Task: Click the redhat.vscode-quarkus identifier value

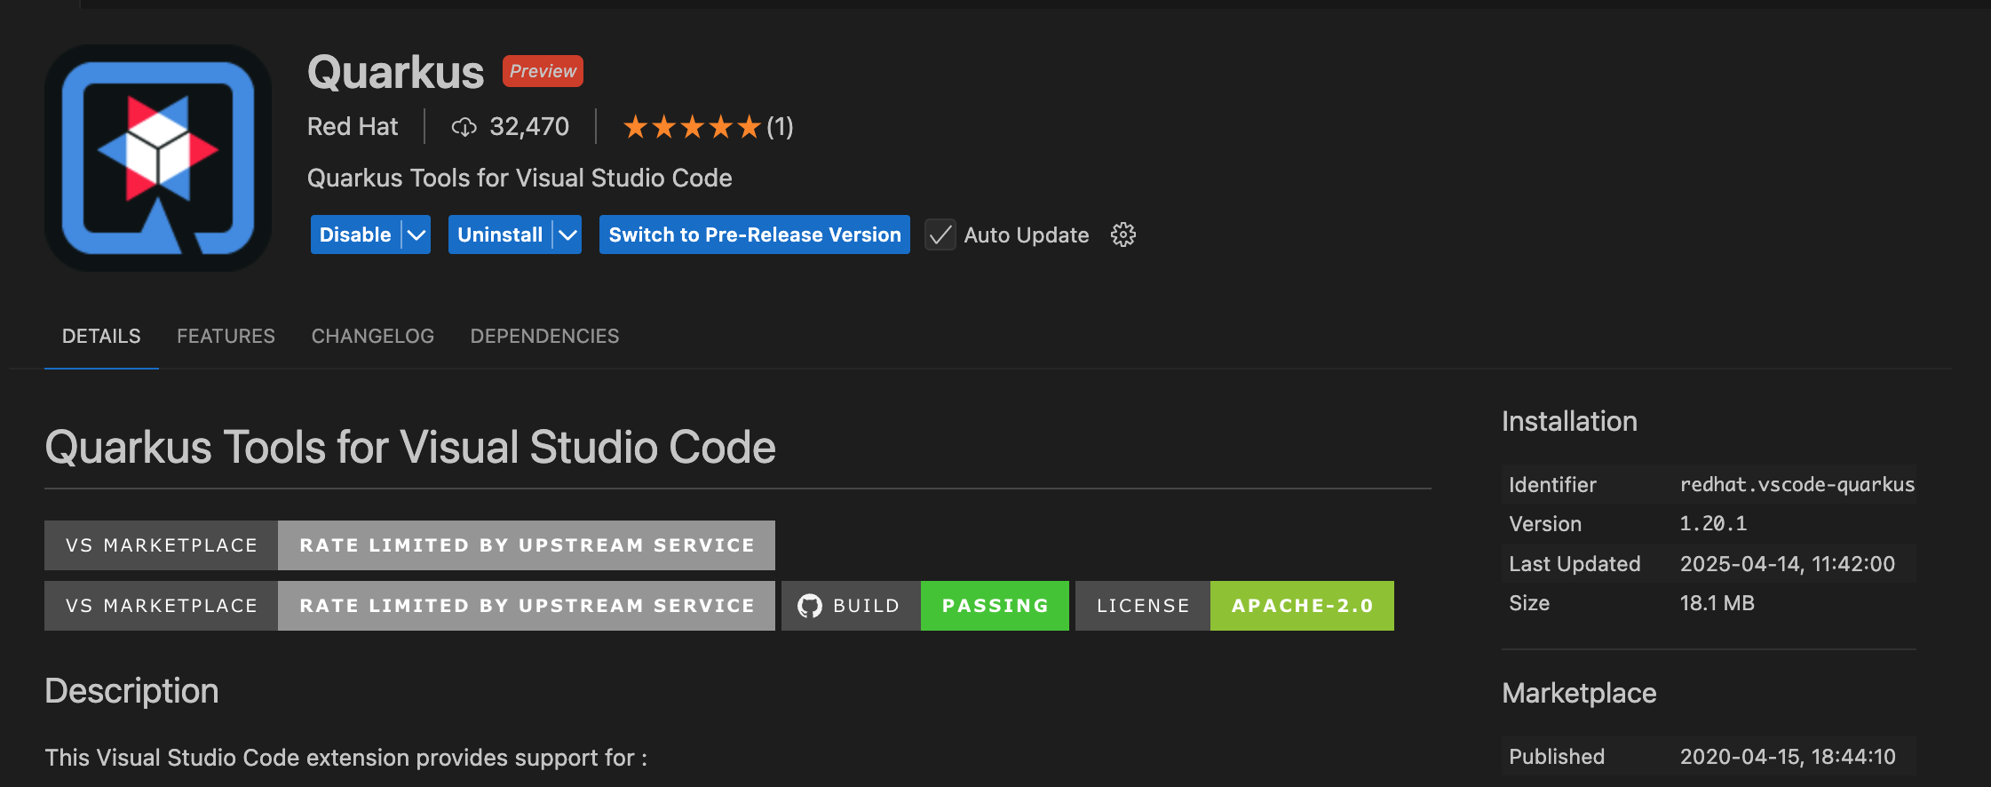Action: pos(1797,484)
